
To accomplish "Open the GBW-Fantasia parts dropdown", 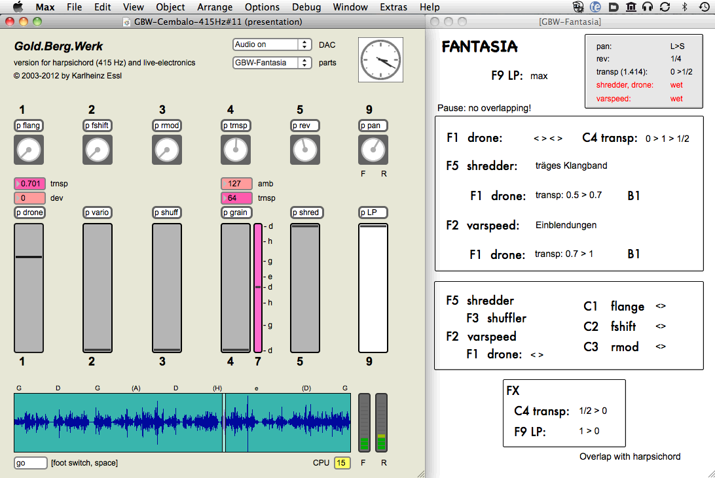I will click(x=272, y=63).
